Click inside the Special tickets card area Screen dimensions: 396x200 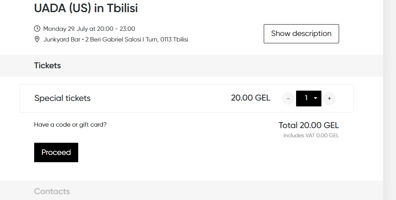(x=187, y=98)
